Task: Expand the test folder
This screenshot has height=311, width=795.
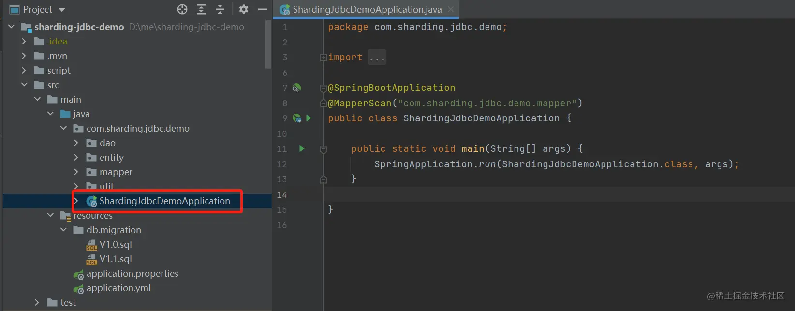Action: coord(37,302)
